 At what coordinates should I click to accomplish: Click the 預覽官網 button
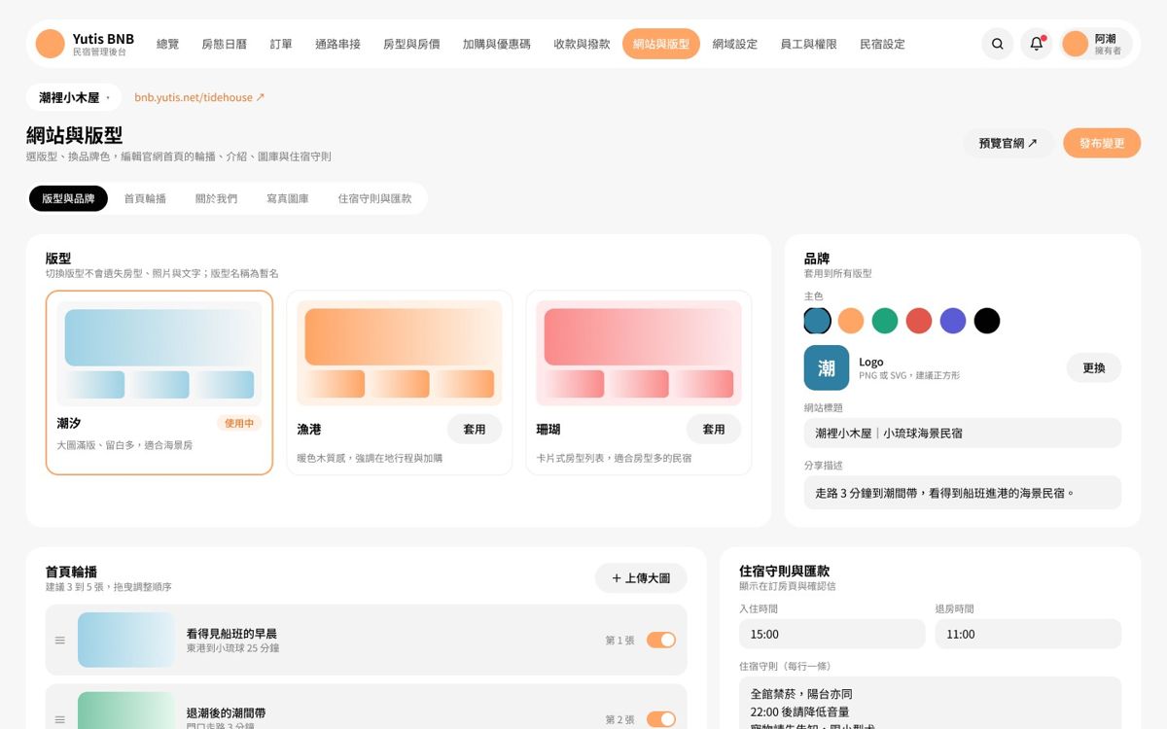pos(1008,143)
